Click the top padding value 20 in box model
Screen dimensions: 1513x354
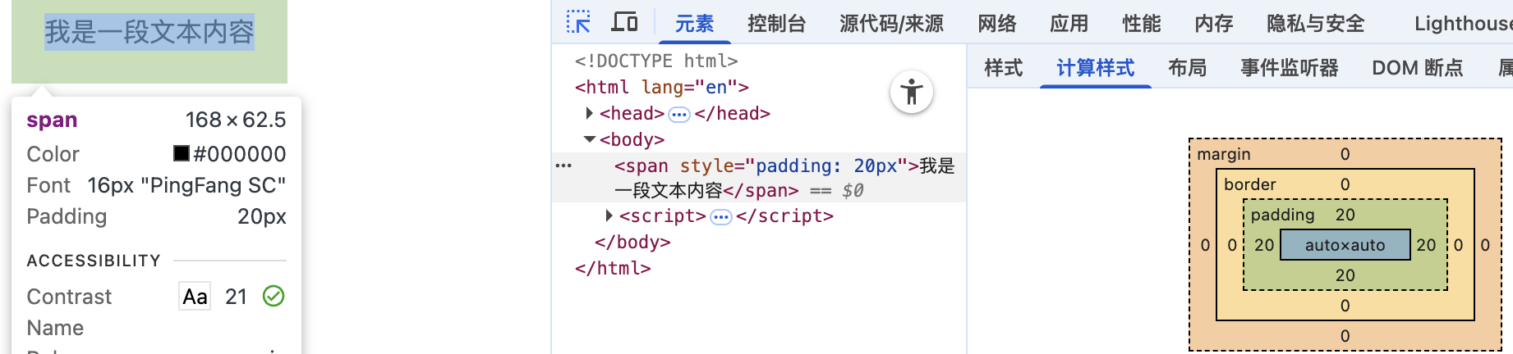tap(1345, 215)
